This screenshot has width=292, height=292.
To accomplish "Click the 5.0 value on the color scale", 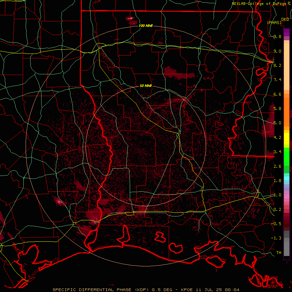I will [277, 123].
